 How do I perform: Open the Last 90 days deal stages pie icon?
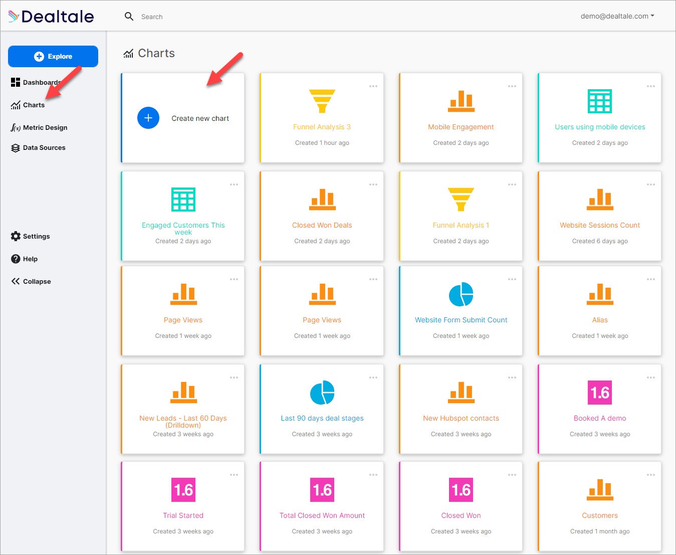pyautogui.click(x=322, y=393)
